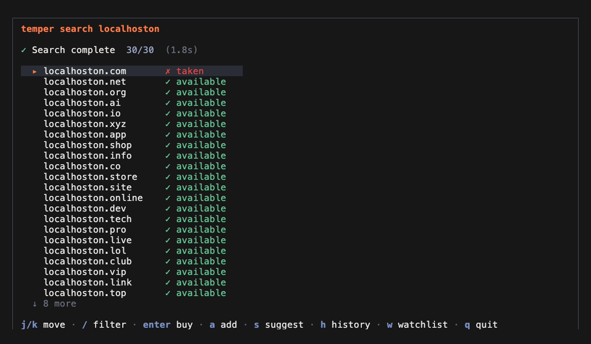Click the / filter shortcut hint
The width and height of the screenshot is (591, 344).
(x=104, y=325)
